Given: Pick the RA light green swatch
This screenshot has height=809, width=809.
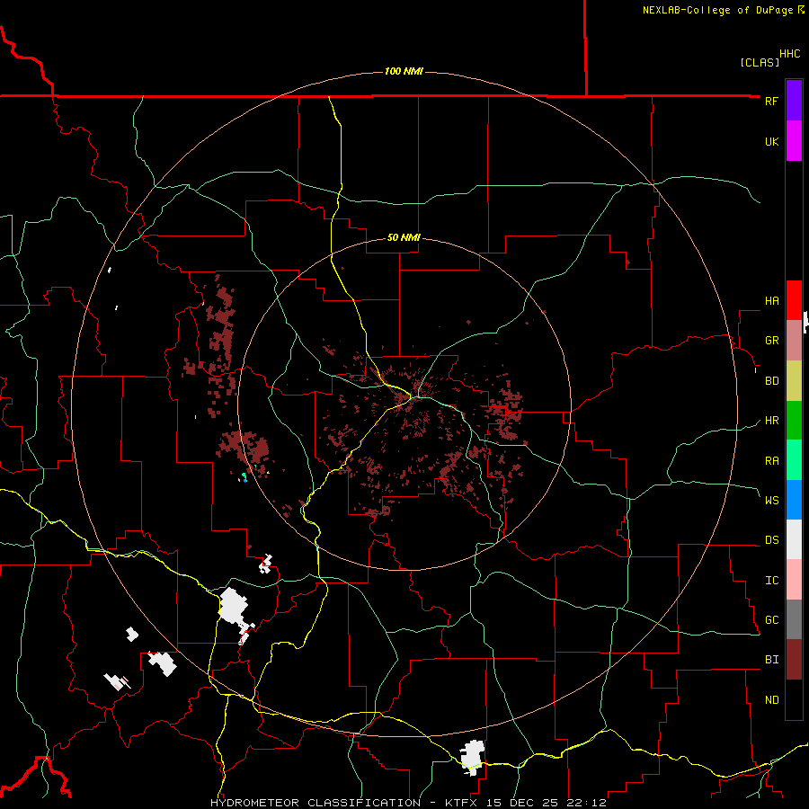Looking at the screenshot, I should 794,460.
